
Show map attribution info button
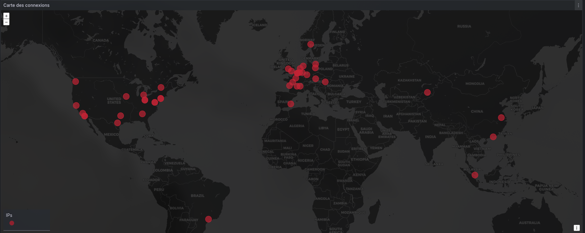(x=576, y=228)
